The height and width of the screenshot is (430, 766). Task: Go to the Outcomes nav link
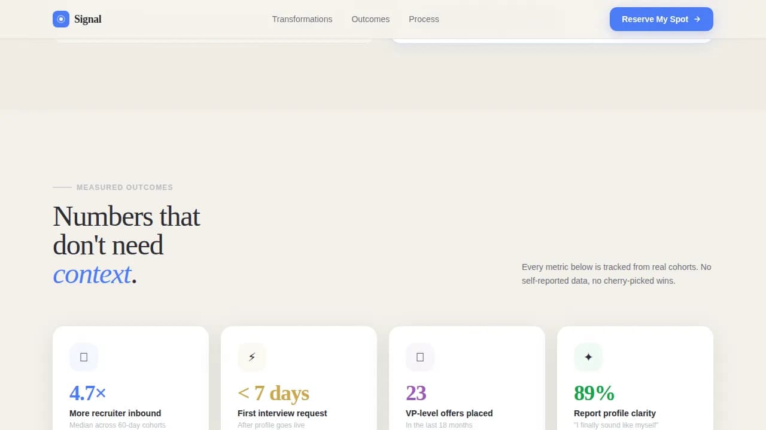(370, 19)
